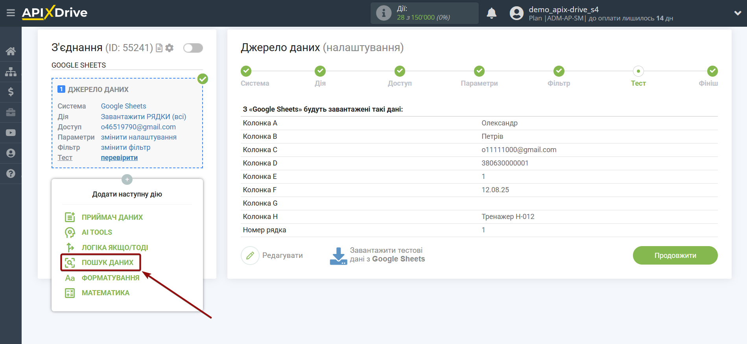Open the user profile sidebar icon
Screen dimensions: 747x344
tap(11, 153)
